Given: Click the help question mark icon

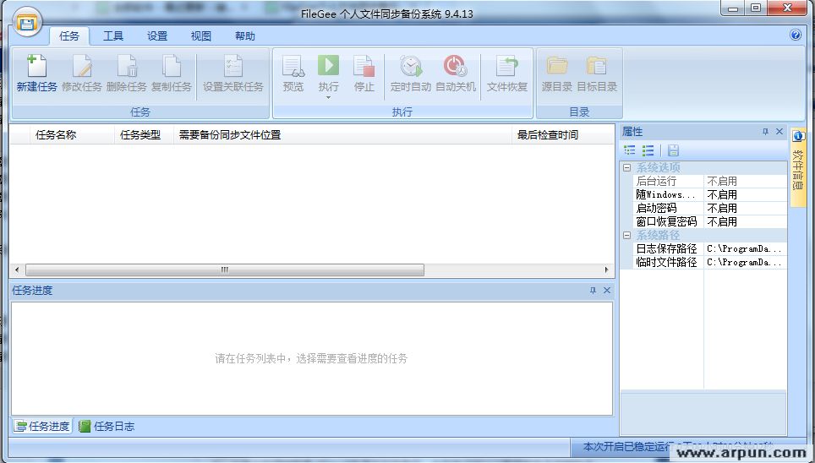Looking at the screenshot, I should (796, 35).
